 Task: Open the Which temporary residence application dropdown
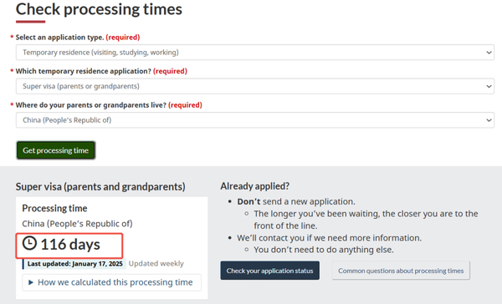255,86
